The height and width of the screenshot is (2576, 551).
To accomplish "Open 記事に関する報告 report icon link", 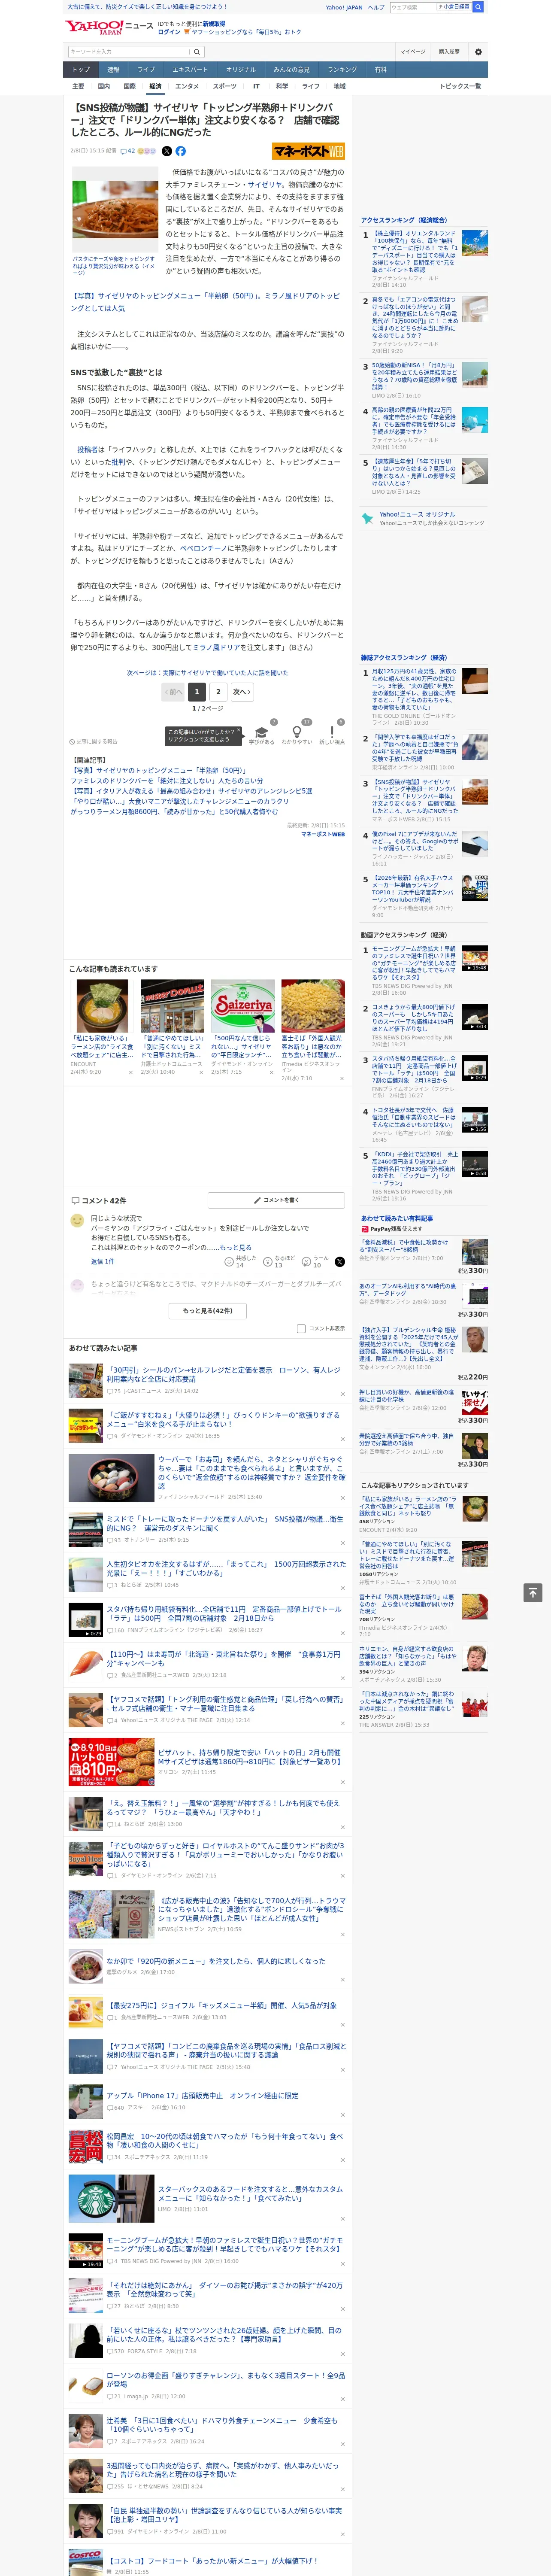I will click(94, 741).
